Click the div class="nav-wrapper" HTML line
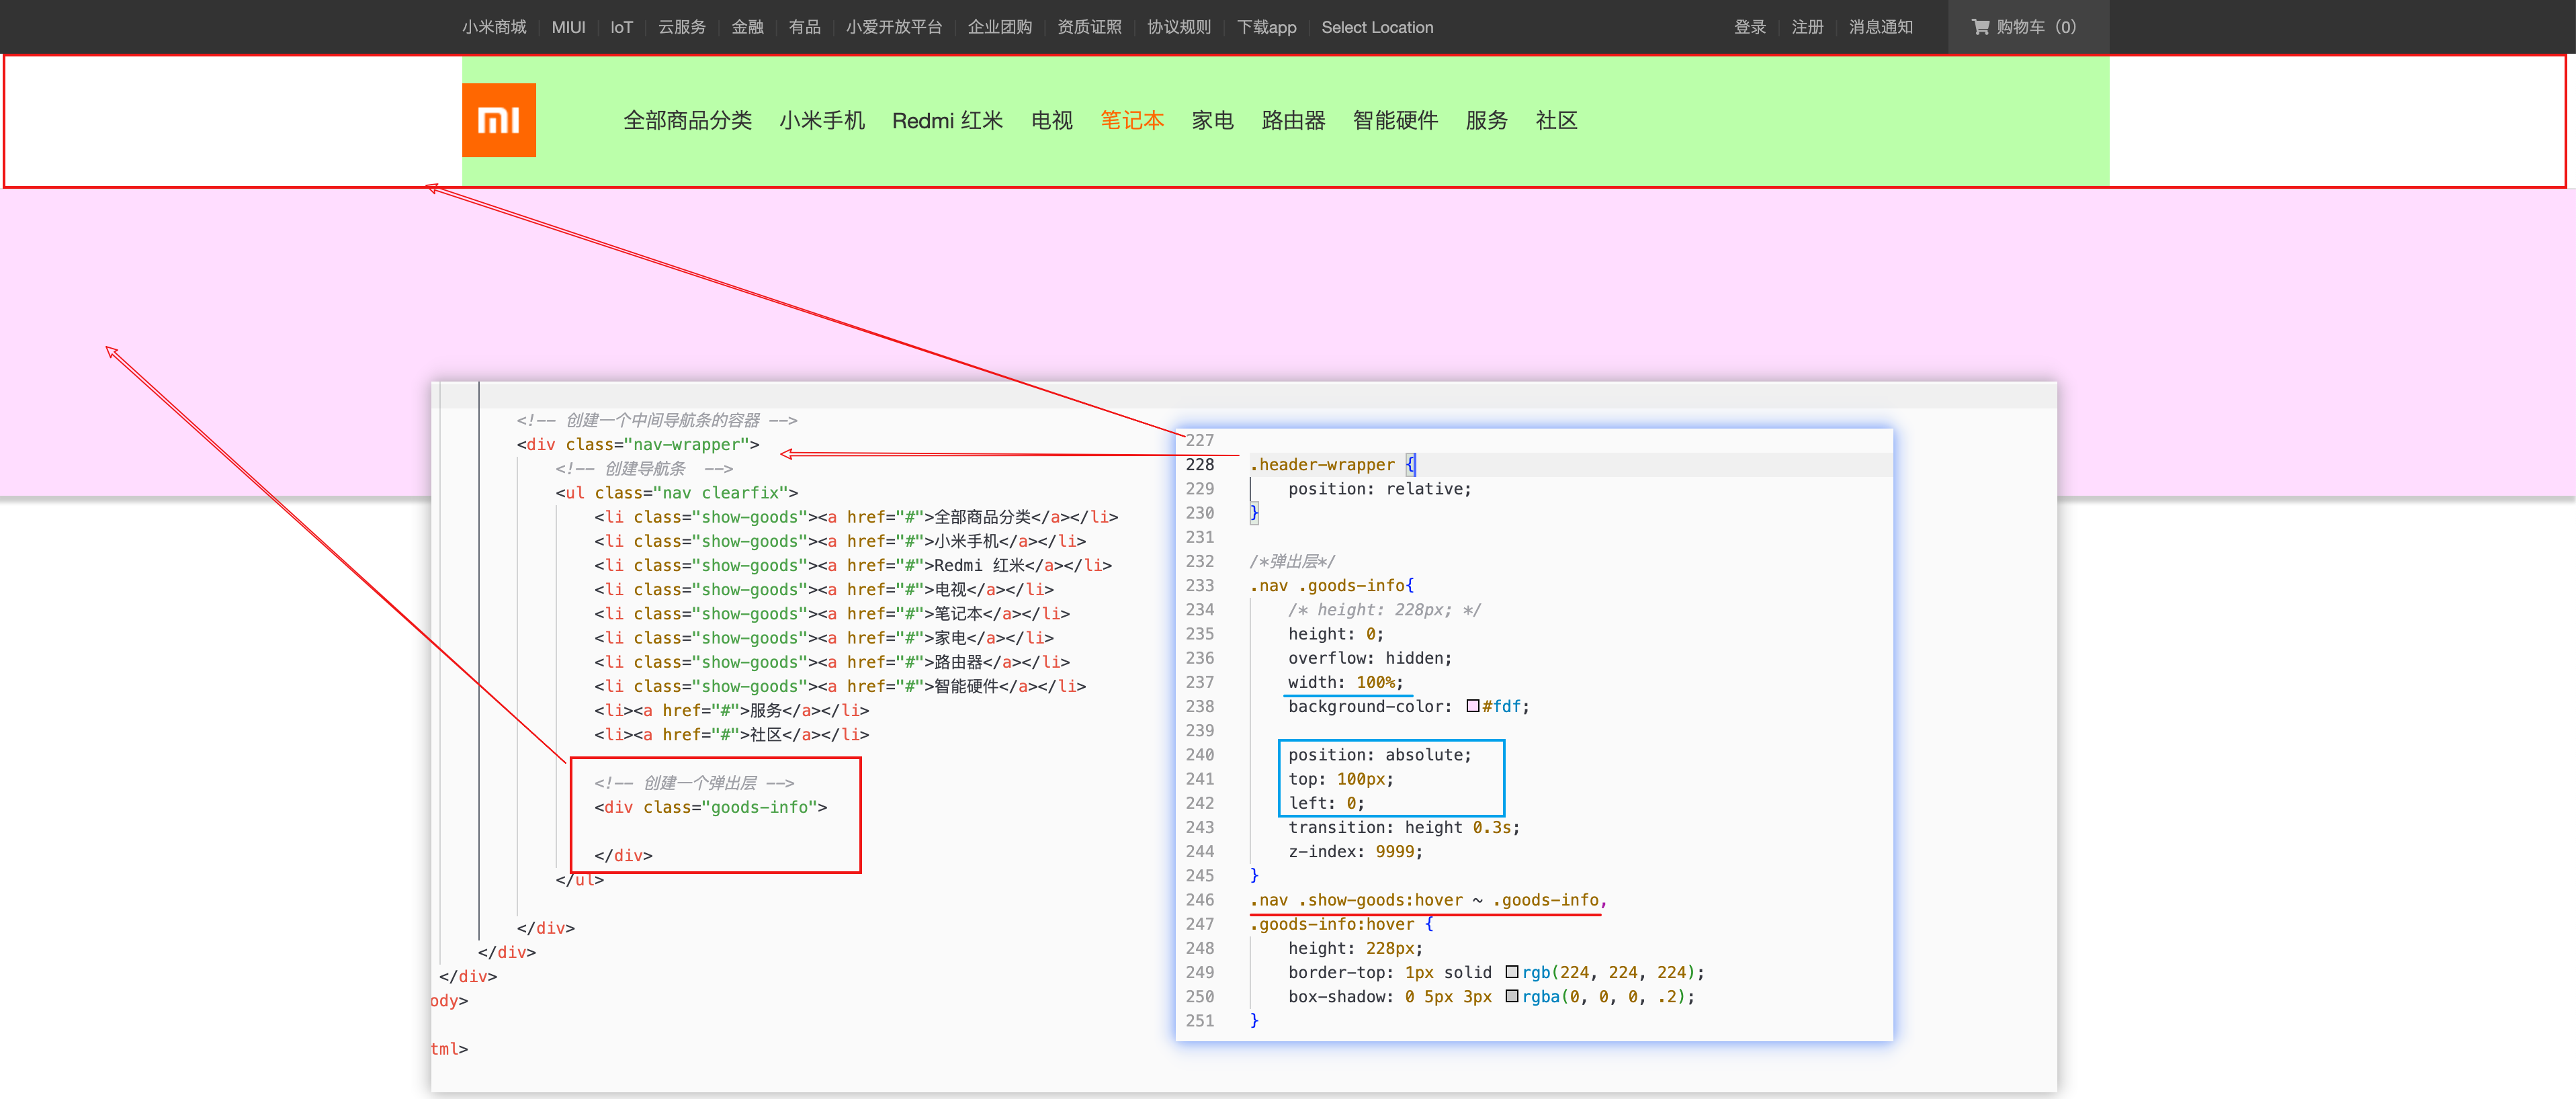The width and height of the screenshot is (2576, 1099). (x=637, y=444)
